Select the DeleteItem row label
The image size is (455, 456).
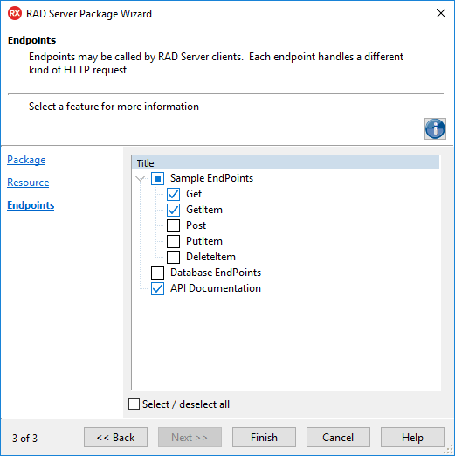pyautogui.click(x=210, y=257)
